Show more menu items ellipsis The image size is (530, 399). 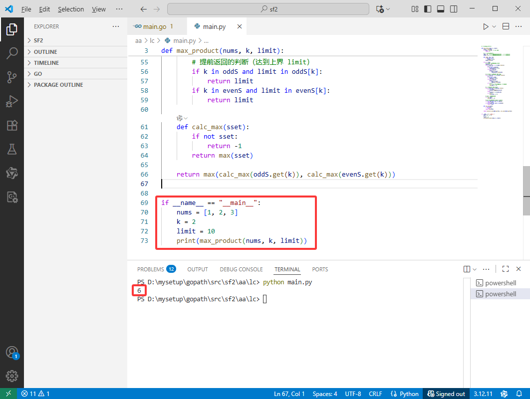pos(119,9)
